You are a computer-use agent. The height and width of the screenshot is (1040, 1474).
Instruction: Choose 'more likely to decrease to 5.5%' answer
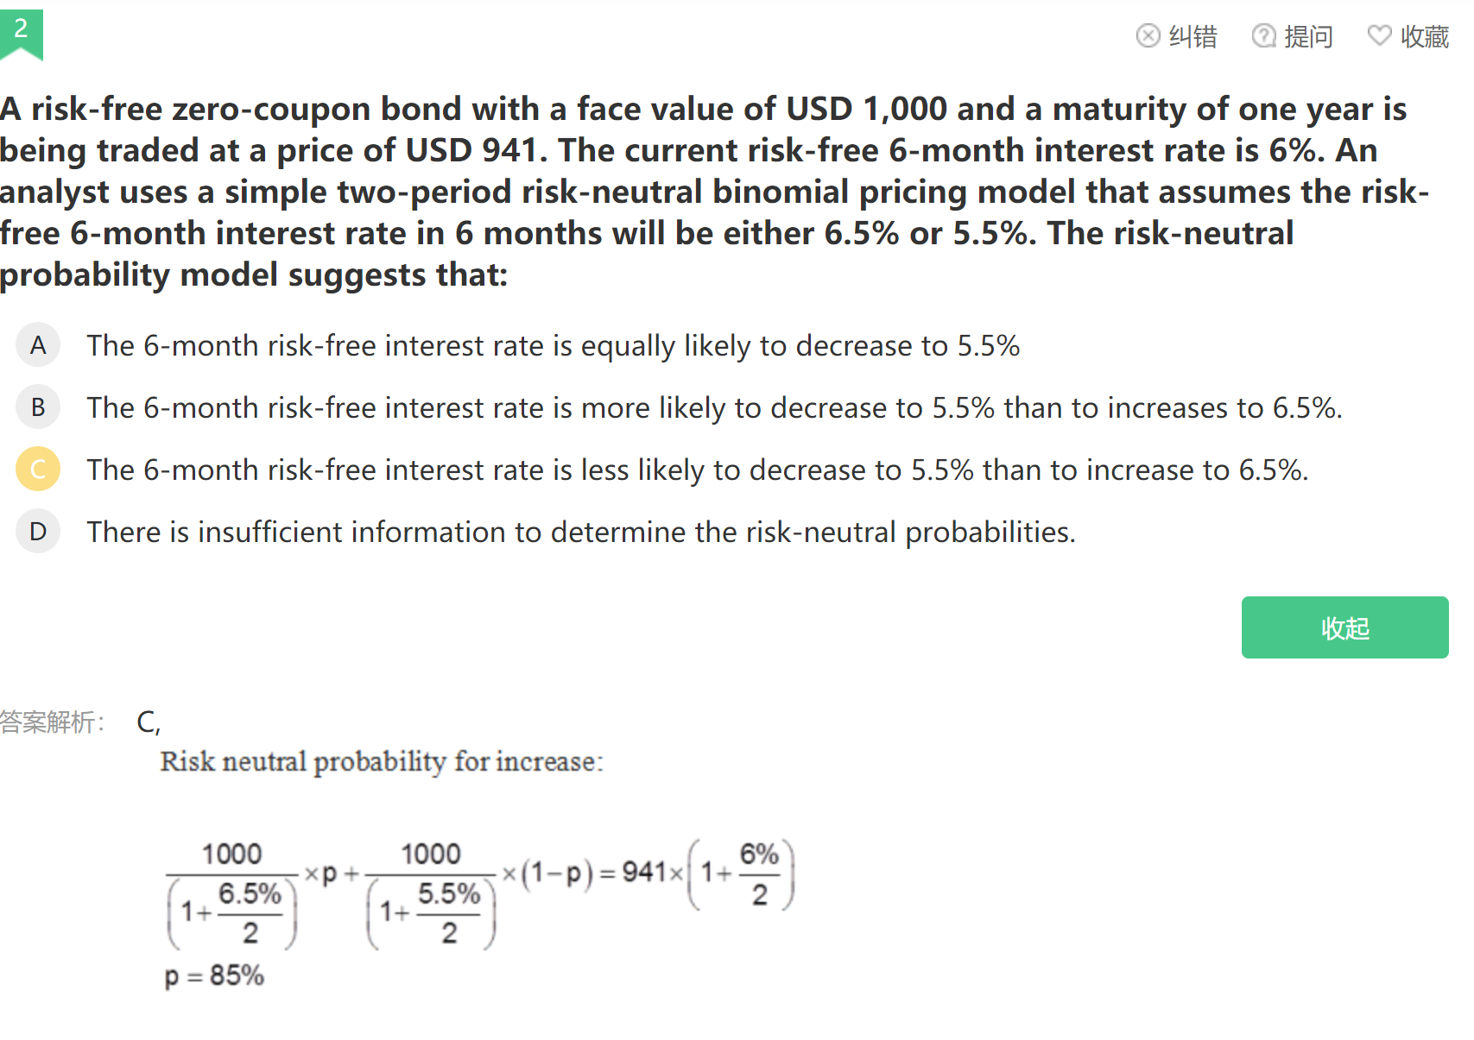tap(714, 407)
